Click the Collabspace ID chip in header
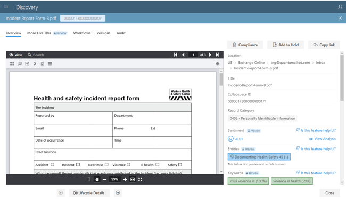This screenshot has height=202, width=346. [x=83, y=19]
